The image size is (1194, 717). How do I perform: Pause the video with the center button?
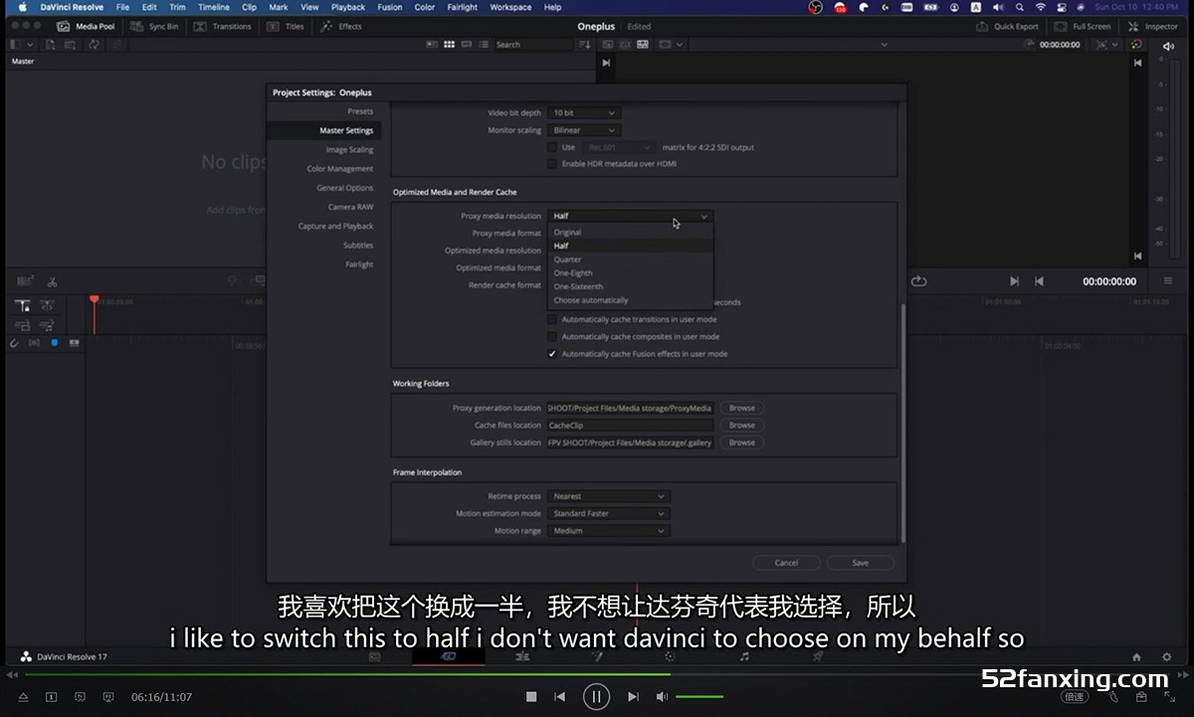pyautogui.click(x=596, y=697)
